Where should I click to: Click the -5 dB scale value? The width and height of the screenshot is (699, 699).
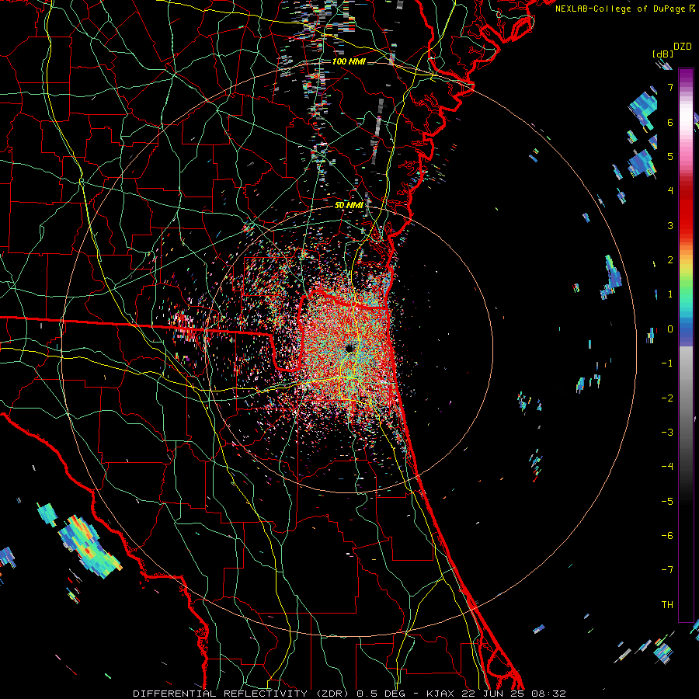[667, 502]
